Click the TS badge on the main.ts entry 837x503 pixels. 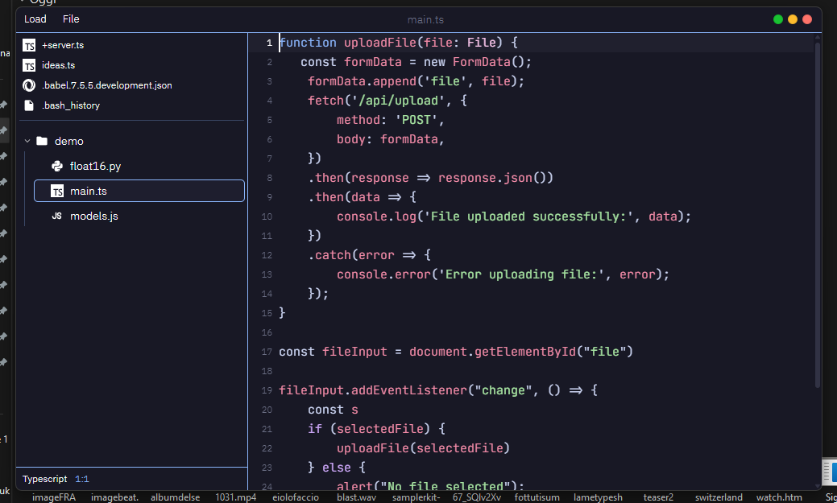tap(56, 191)
